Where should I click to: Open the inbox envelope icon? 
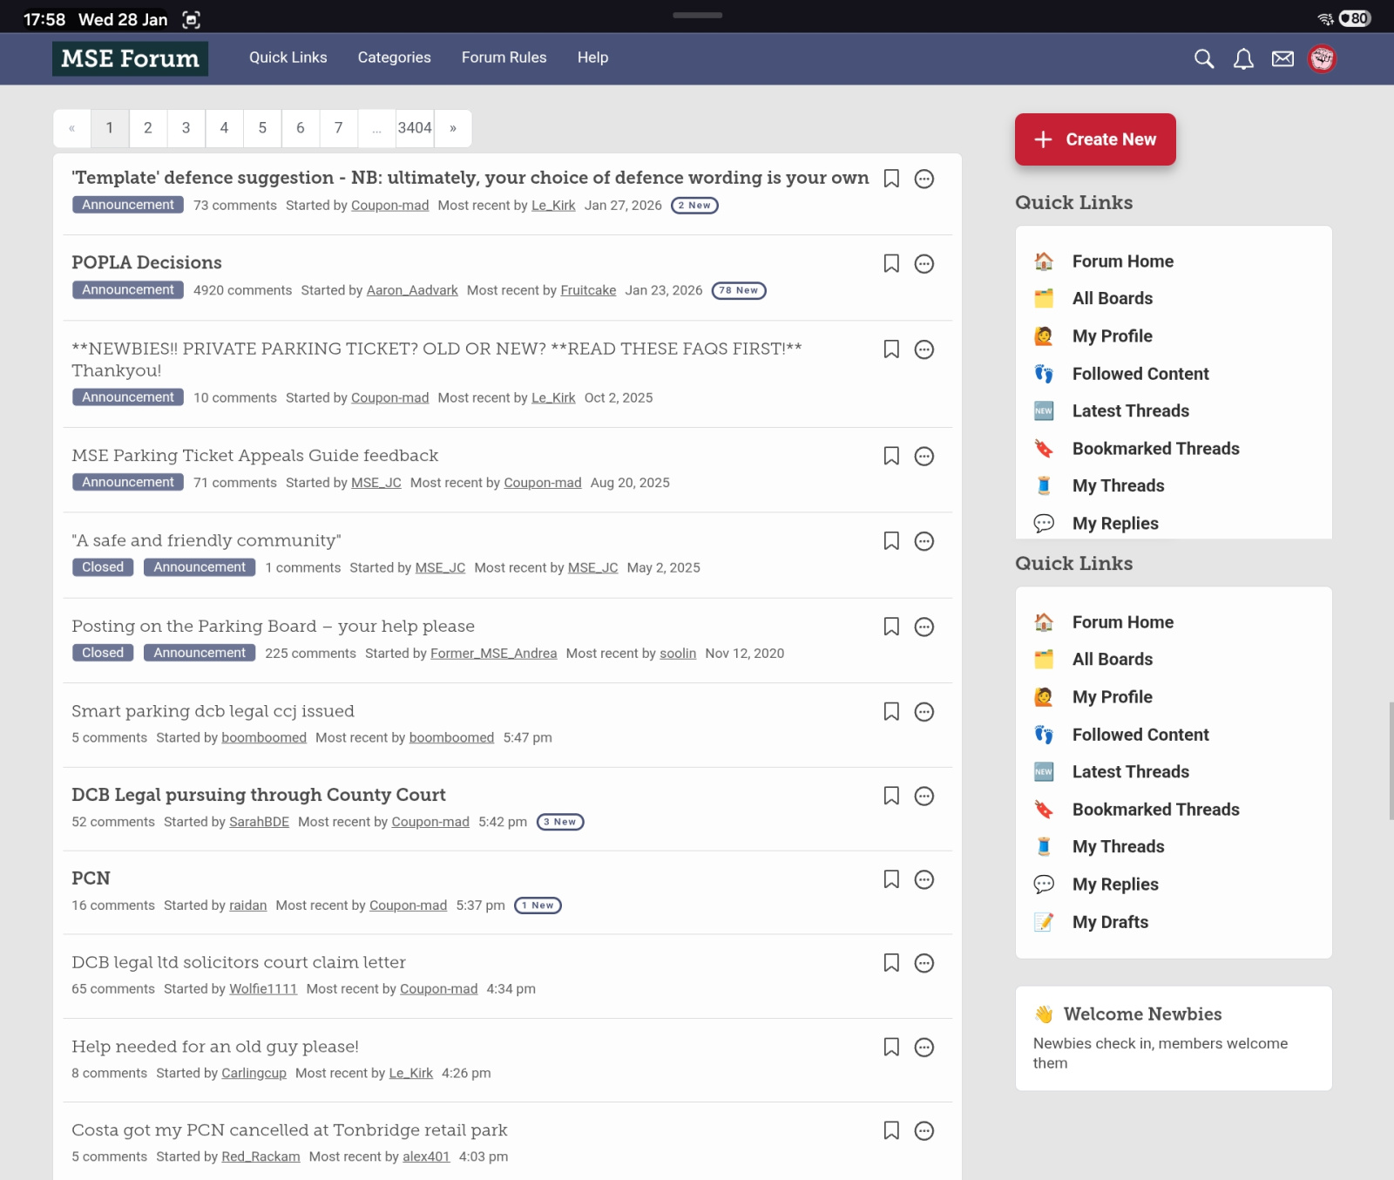tap(1282, 58)
